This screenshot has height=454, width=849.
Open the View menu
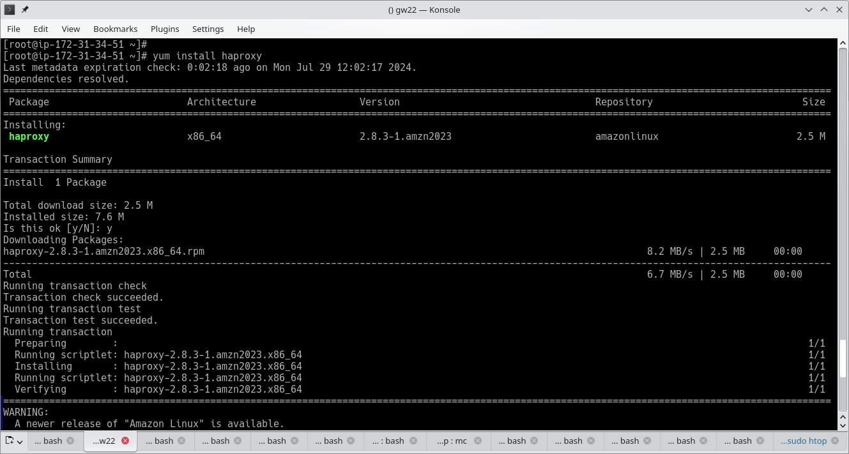[71, 29]
